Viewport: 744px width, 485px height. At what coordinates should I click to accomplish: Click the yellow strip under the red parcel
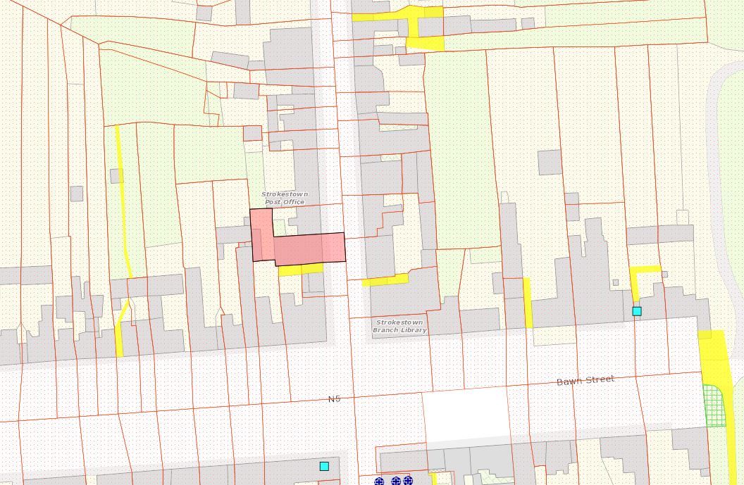301,270
